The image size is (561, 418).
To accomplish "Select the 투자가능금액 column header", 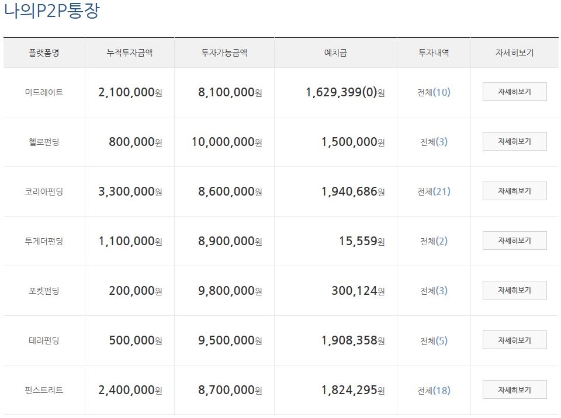I will pos(224,53).
